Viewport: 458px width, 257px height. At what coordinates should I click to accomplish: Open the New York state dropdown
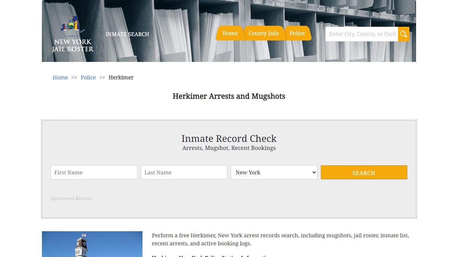point(274,172)
